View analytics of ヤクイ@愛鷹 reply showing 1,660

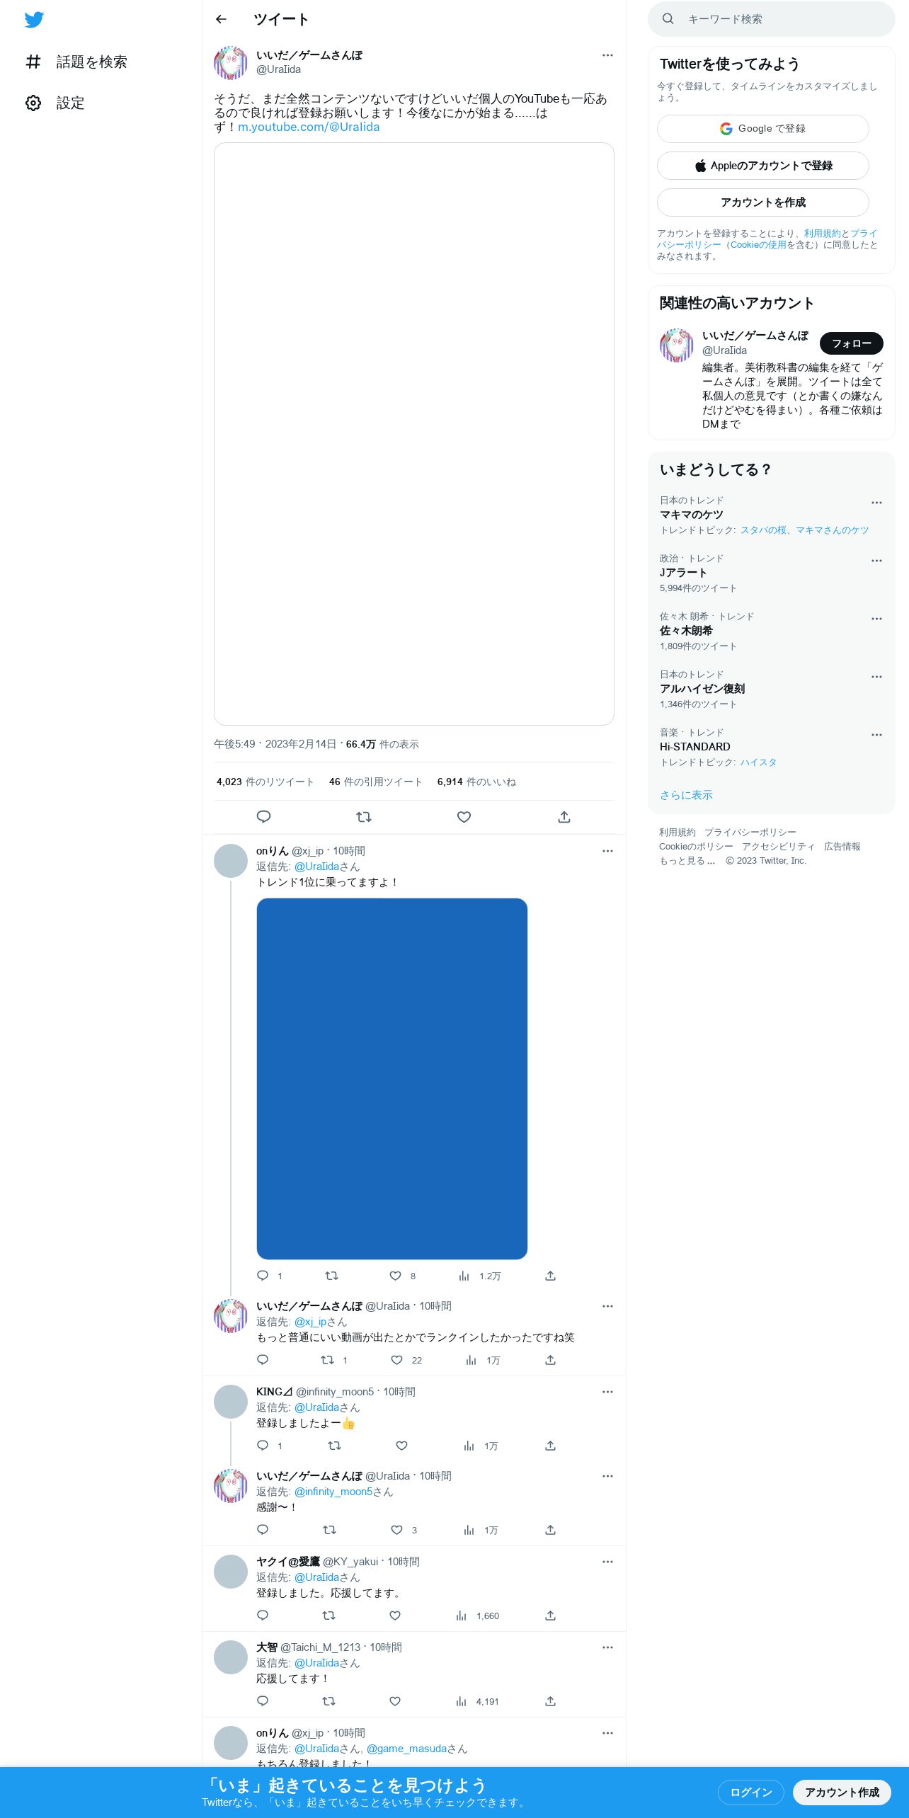pyautogui.click(x=478, y=1616)
